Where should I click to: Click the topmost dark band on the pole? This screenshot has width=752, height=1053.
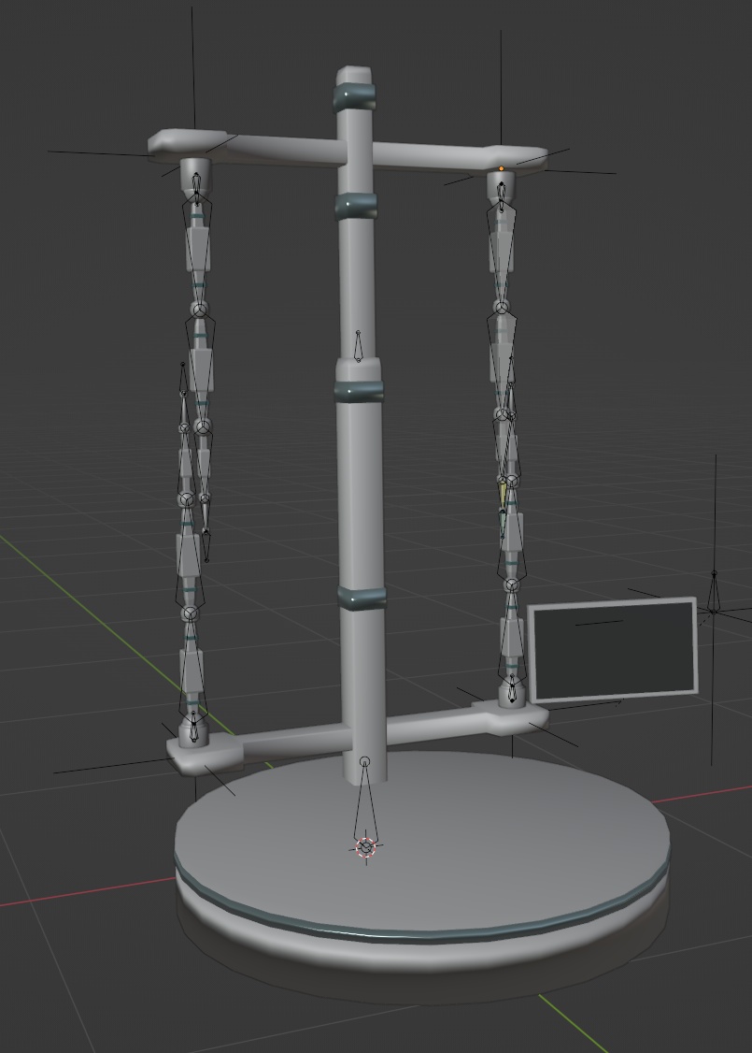(x=355, y=95)
